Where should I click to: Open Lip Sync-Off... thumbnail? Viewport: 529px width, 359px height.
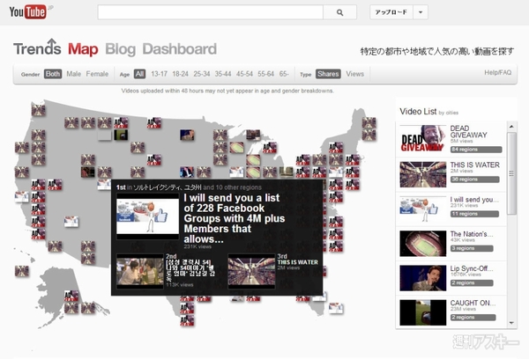pos(422,278)
